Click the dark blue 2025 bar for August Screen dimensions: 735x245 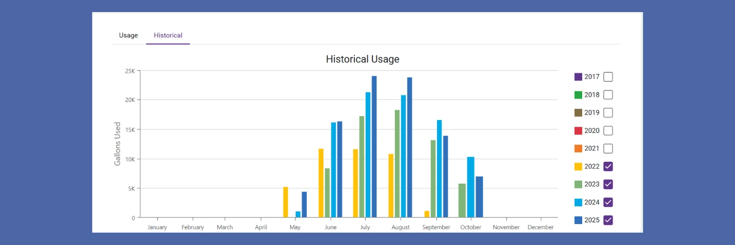point(410,147)
